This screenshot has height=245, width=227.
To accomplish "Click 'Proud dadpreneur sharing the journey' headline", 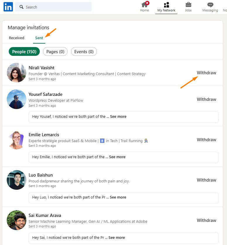I will point(79,181).
